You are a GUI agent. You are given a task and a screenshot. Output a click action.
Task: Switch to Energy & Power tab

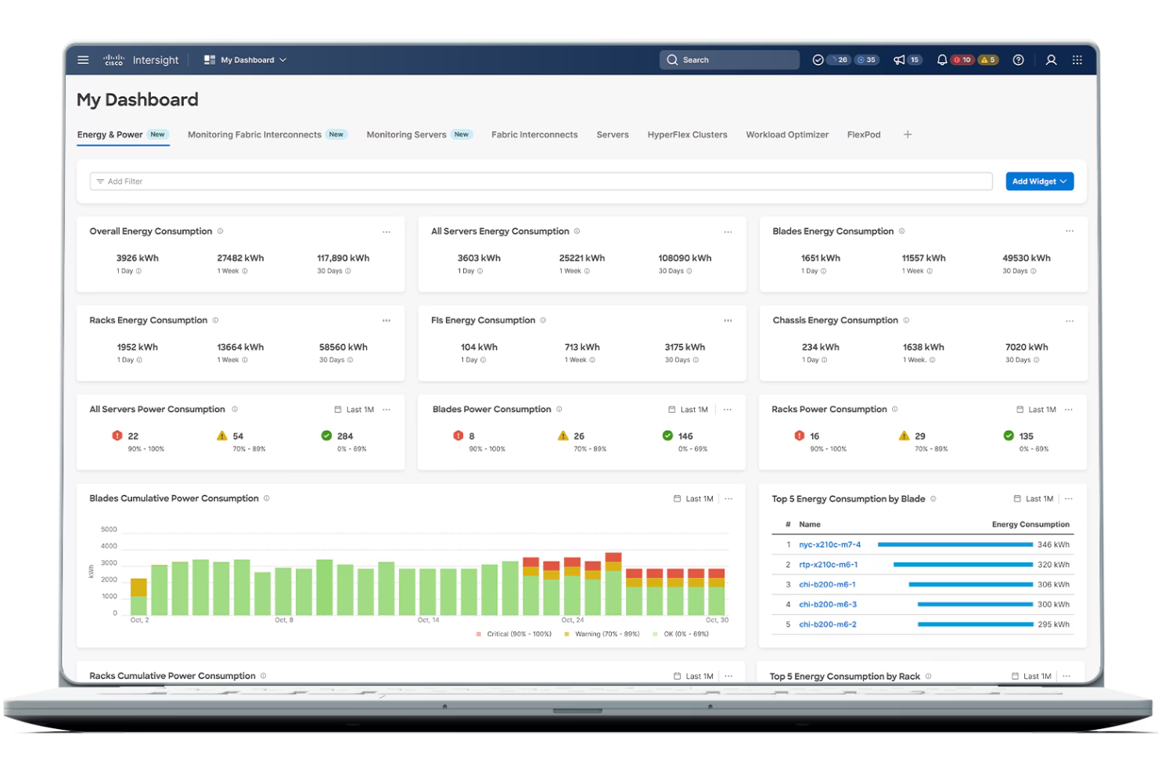[x=123, y=135]
